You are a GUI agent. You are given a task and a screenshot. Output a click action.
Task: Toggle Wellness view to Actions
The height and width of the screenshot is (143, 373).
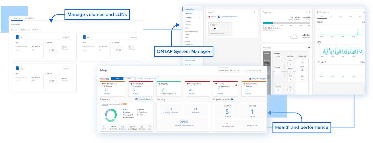pyautogui.click(x=117, y=79)
